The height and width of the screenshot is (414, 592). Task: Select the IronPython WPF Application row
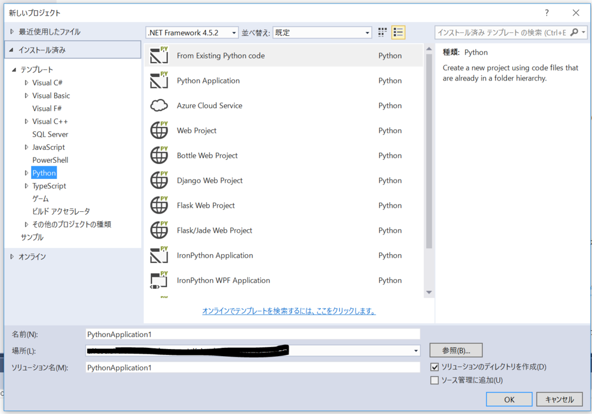coord(284,280)
